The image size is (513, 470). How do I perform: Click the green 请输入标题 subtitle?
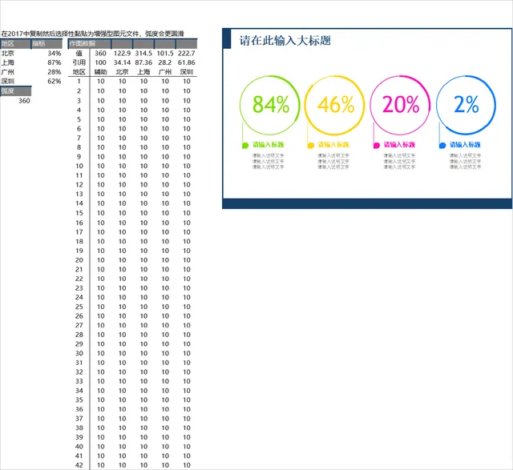[268, 144]
